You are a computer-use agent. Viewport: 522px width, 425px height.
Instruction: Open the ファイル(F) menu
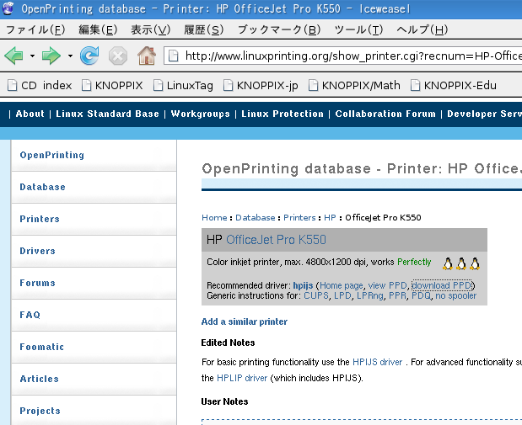tap(35, 30)
